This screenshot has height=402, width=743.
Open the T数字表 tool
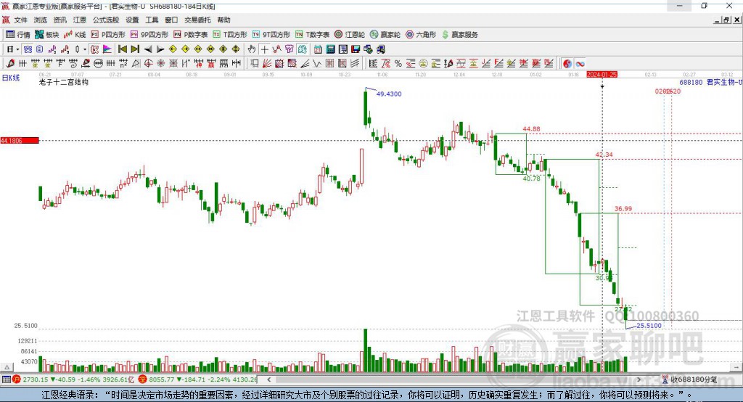pos(312,35)
